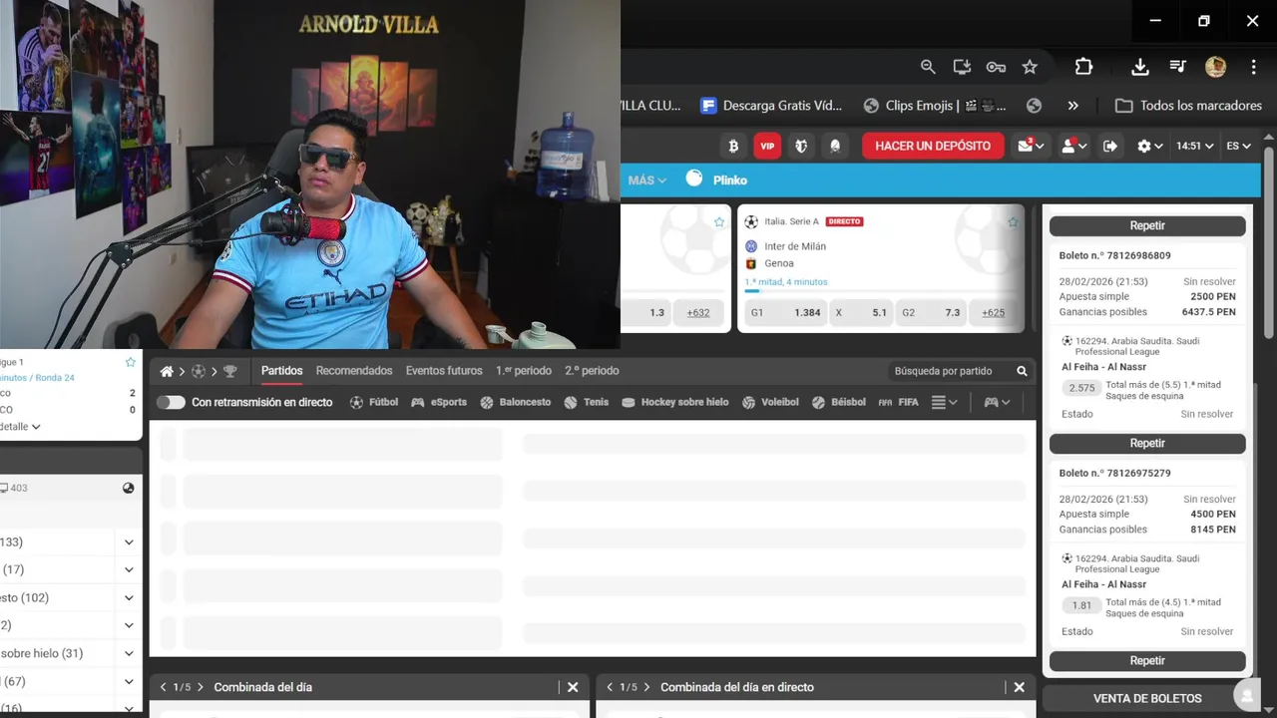Viewport: 1277px width, 718px height.
Task: Filter by FIFA
Action: tap(899, 402)
